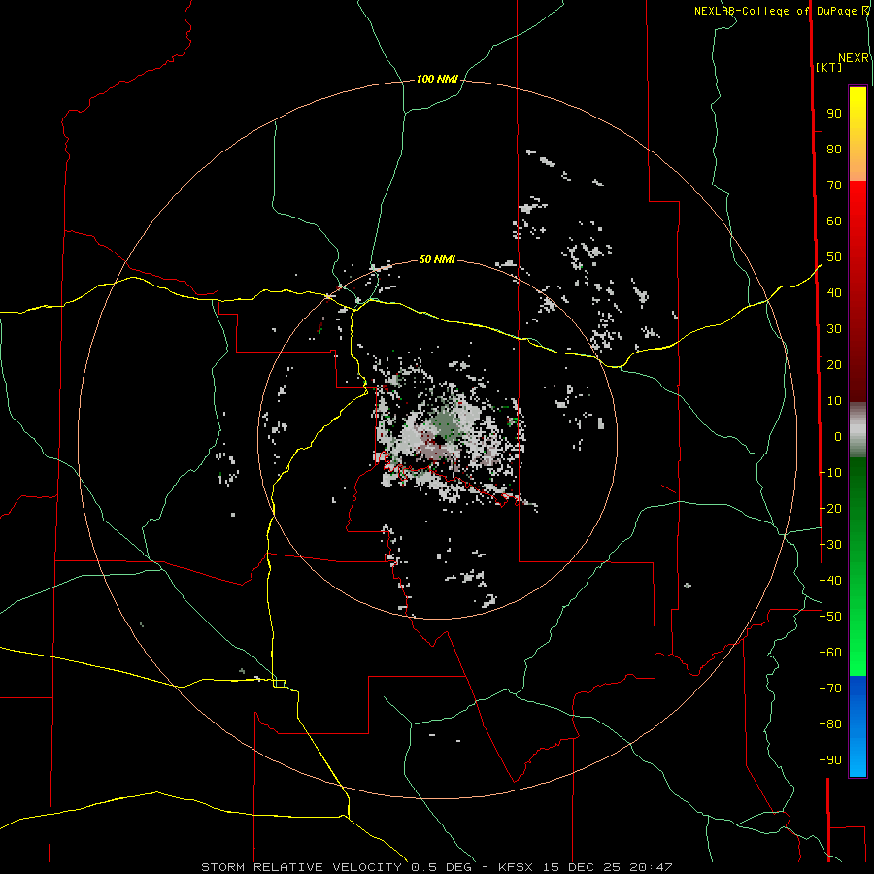Click the 60 value on velocity scale
874x874 pixels.
pos(834,220)
